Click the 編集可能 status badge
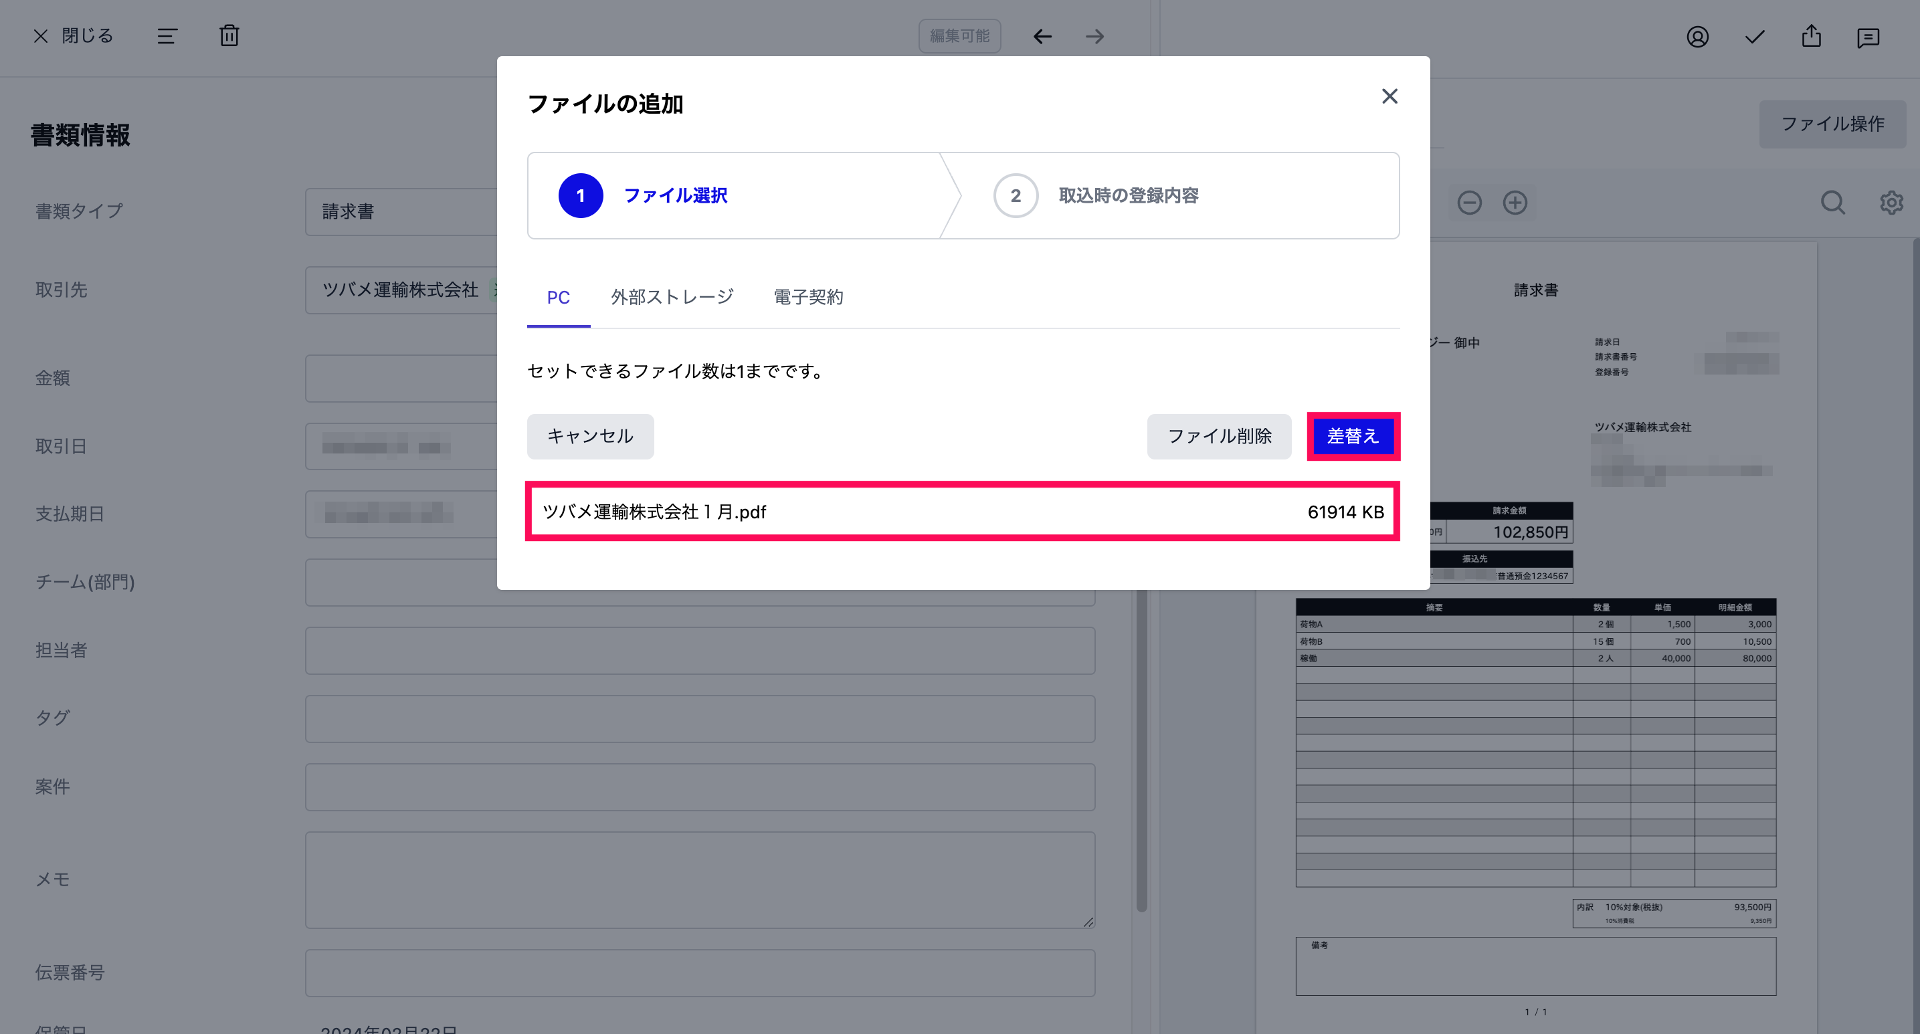1920x1034 pixels. [959, 35]
